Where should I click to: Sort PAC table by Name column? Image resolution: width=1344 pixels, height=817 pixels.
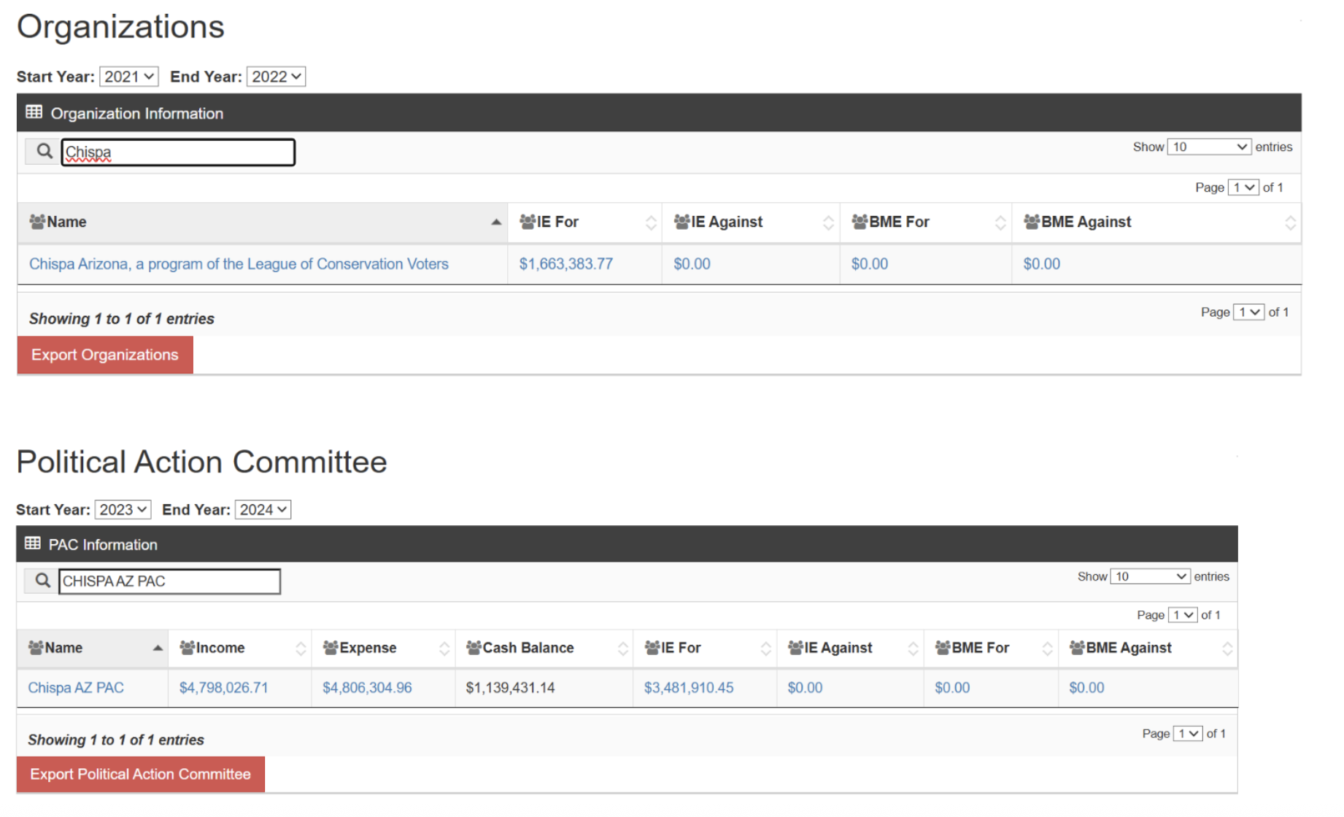point(93,648)
